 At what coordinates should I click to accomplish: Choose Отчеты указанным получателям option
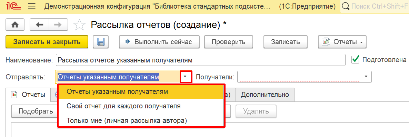pos(141,91)
